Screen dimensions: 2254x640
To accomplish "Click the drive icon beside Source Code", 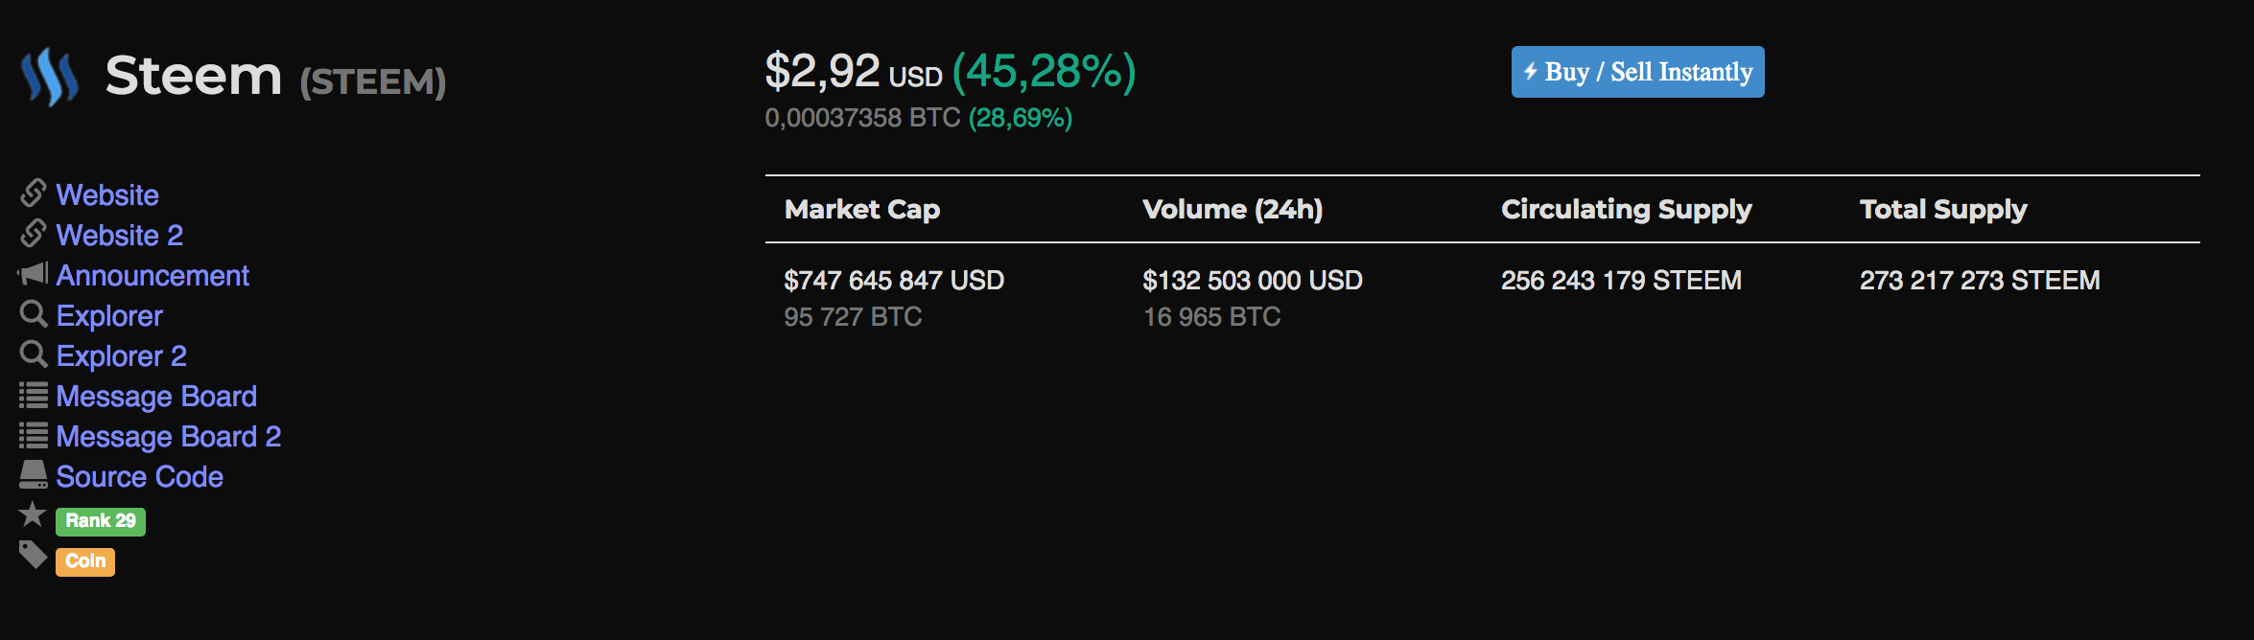I will (34, 475).
